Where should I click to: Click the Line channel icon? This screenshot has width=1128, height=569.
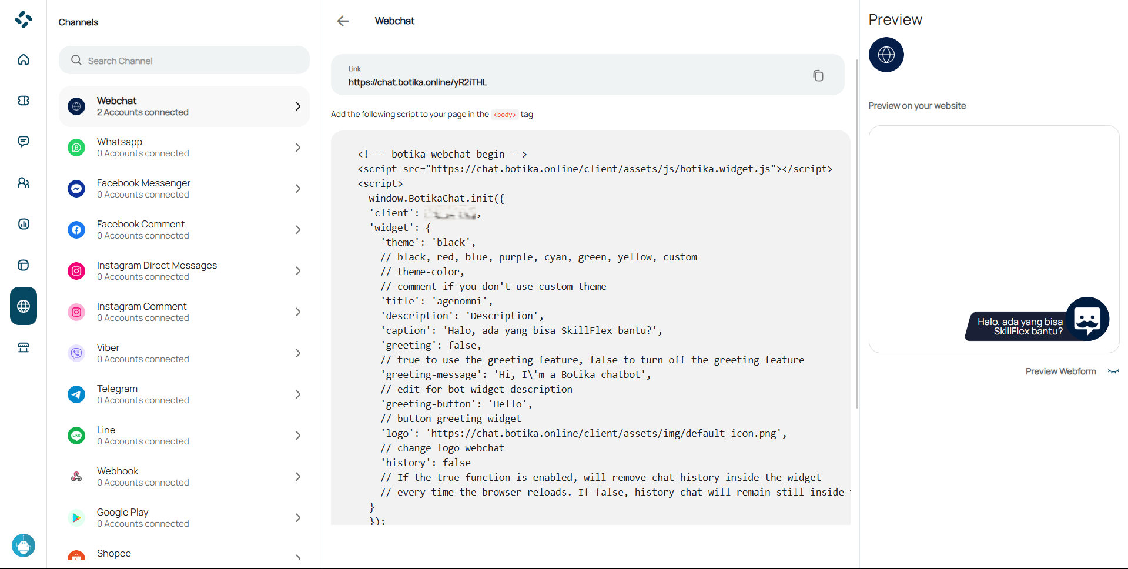point(76,436)
